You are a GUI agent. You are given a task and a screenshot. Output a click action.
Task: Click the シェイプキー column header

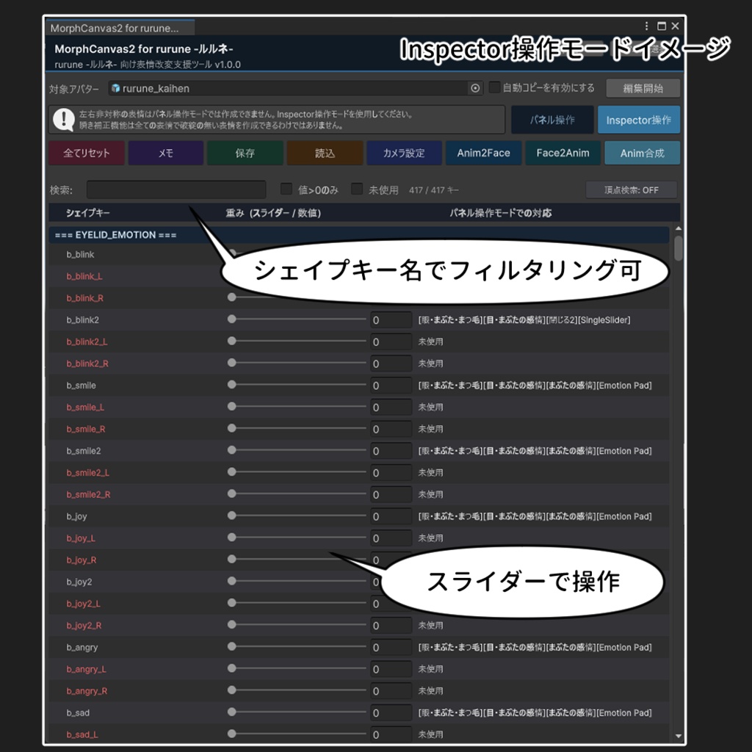[x=88, y=212]
